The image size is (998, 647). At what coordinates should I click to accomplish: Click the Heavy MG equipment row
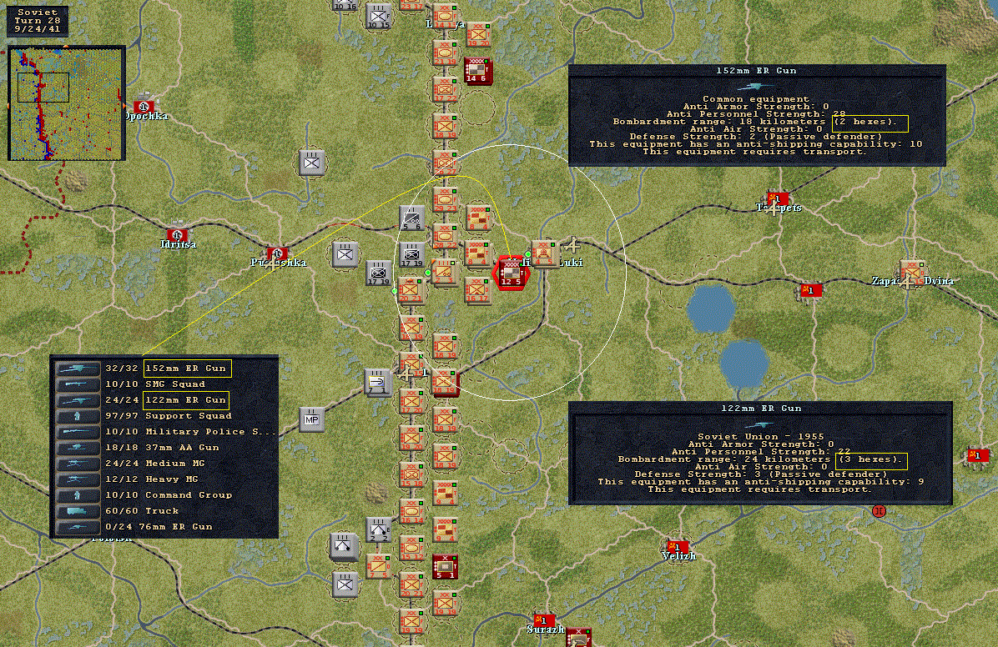click(164, 479)
